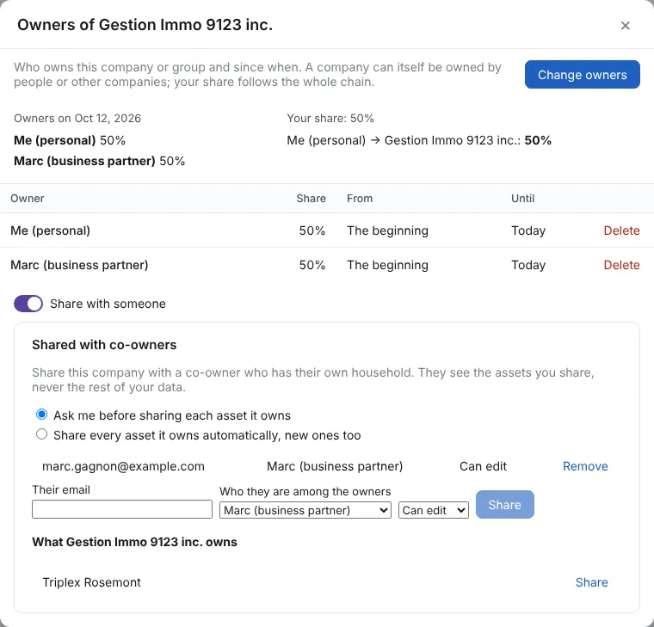This screenshot has height=627, width=654.
Task: Click the Owner column header
Action: pos(28,199)
